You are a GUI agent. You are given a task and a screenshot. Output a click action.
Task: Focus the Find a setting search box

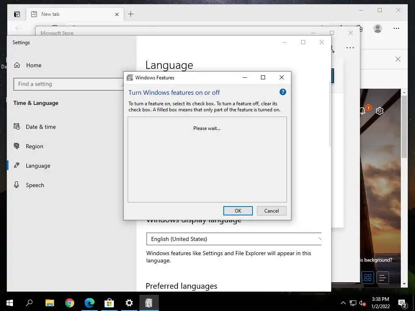click(69, 84)
